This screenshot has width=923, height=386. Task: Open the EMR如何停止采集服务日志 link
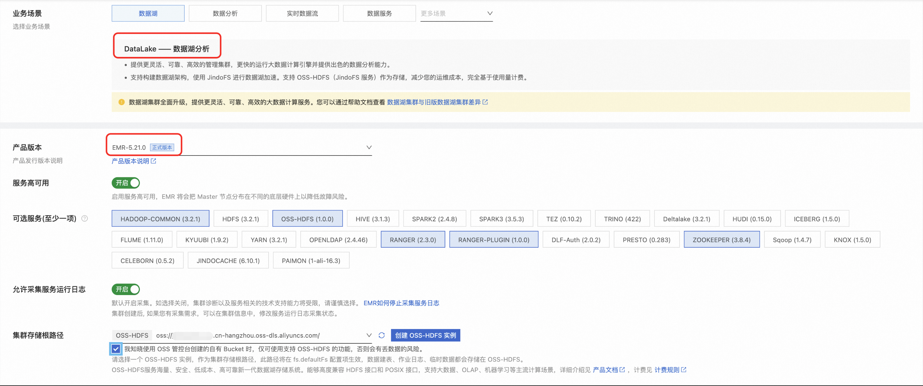point(401,303)
